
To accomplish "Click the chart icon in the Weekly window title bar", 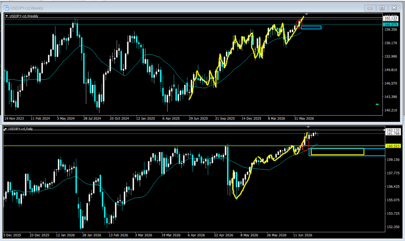I will [x=6, y=8].
